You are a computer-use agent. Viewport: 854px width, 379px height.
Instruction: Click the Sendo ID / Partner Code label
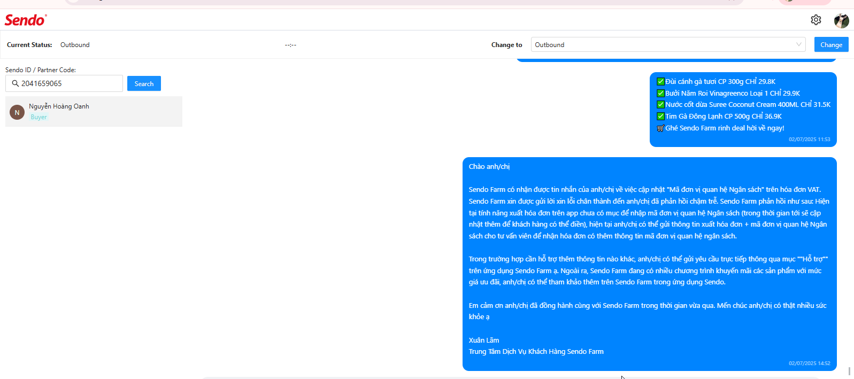click(x=41, y=70)
